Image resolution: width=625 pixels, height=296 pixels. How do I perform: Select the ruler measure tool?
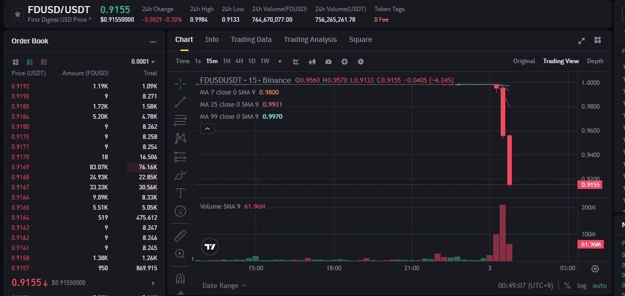[180, 235]
